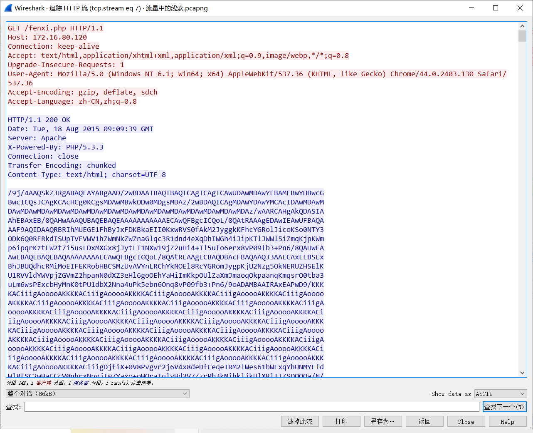Image resolution: width=533 pixels, height=433 pixels.
Task: Close the window with the X button
Action: 520,8
